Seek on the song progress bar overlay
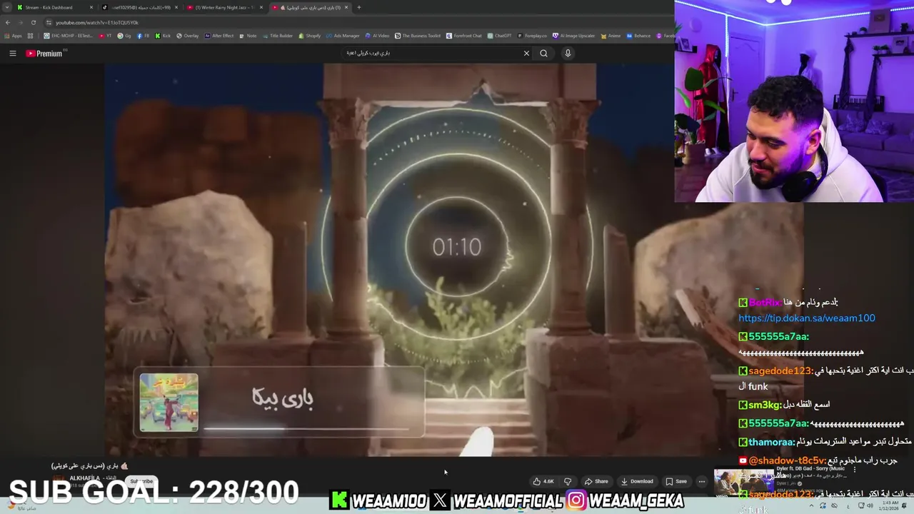Image resolution: width=914 pixels, height=514 pixels. [306, 429]
